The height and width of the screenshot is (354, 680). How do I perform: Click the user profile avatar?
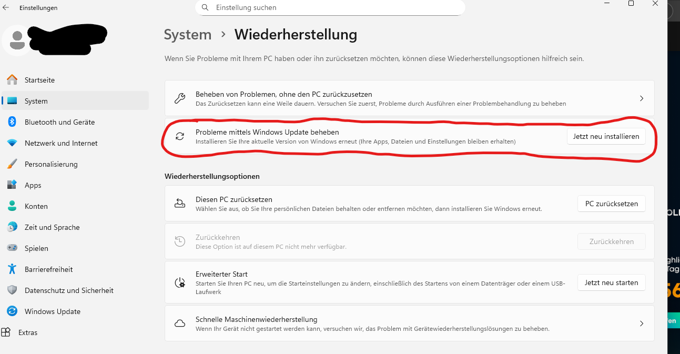[18, 39]
